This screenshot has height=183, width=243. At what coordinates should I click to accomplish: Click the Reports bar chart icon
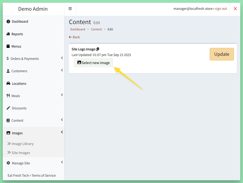coord(8,34)
